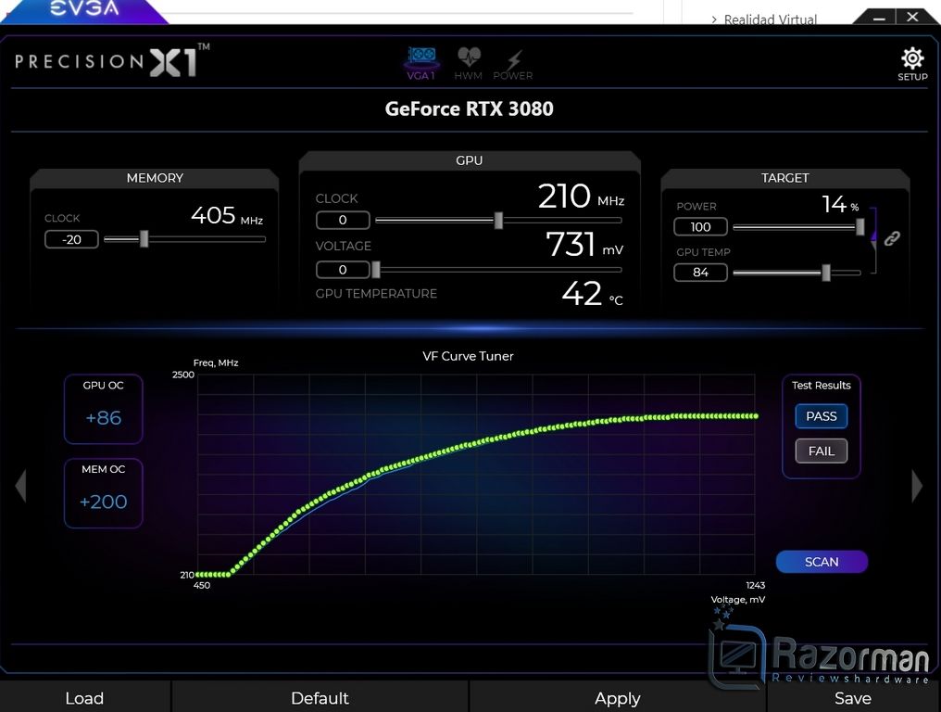Click the 405 MHz memory clock readout

(227, 215)
